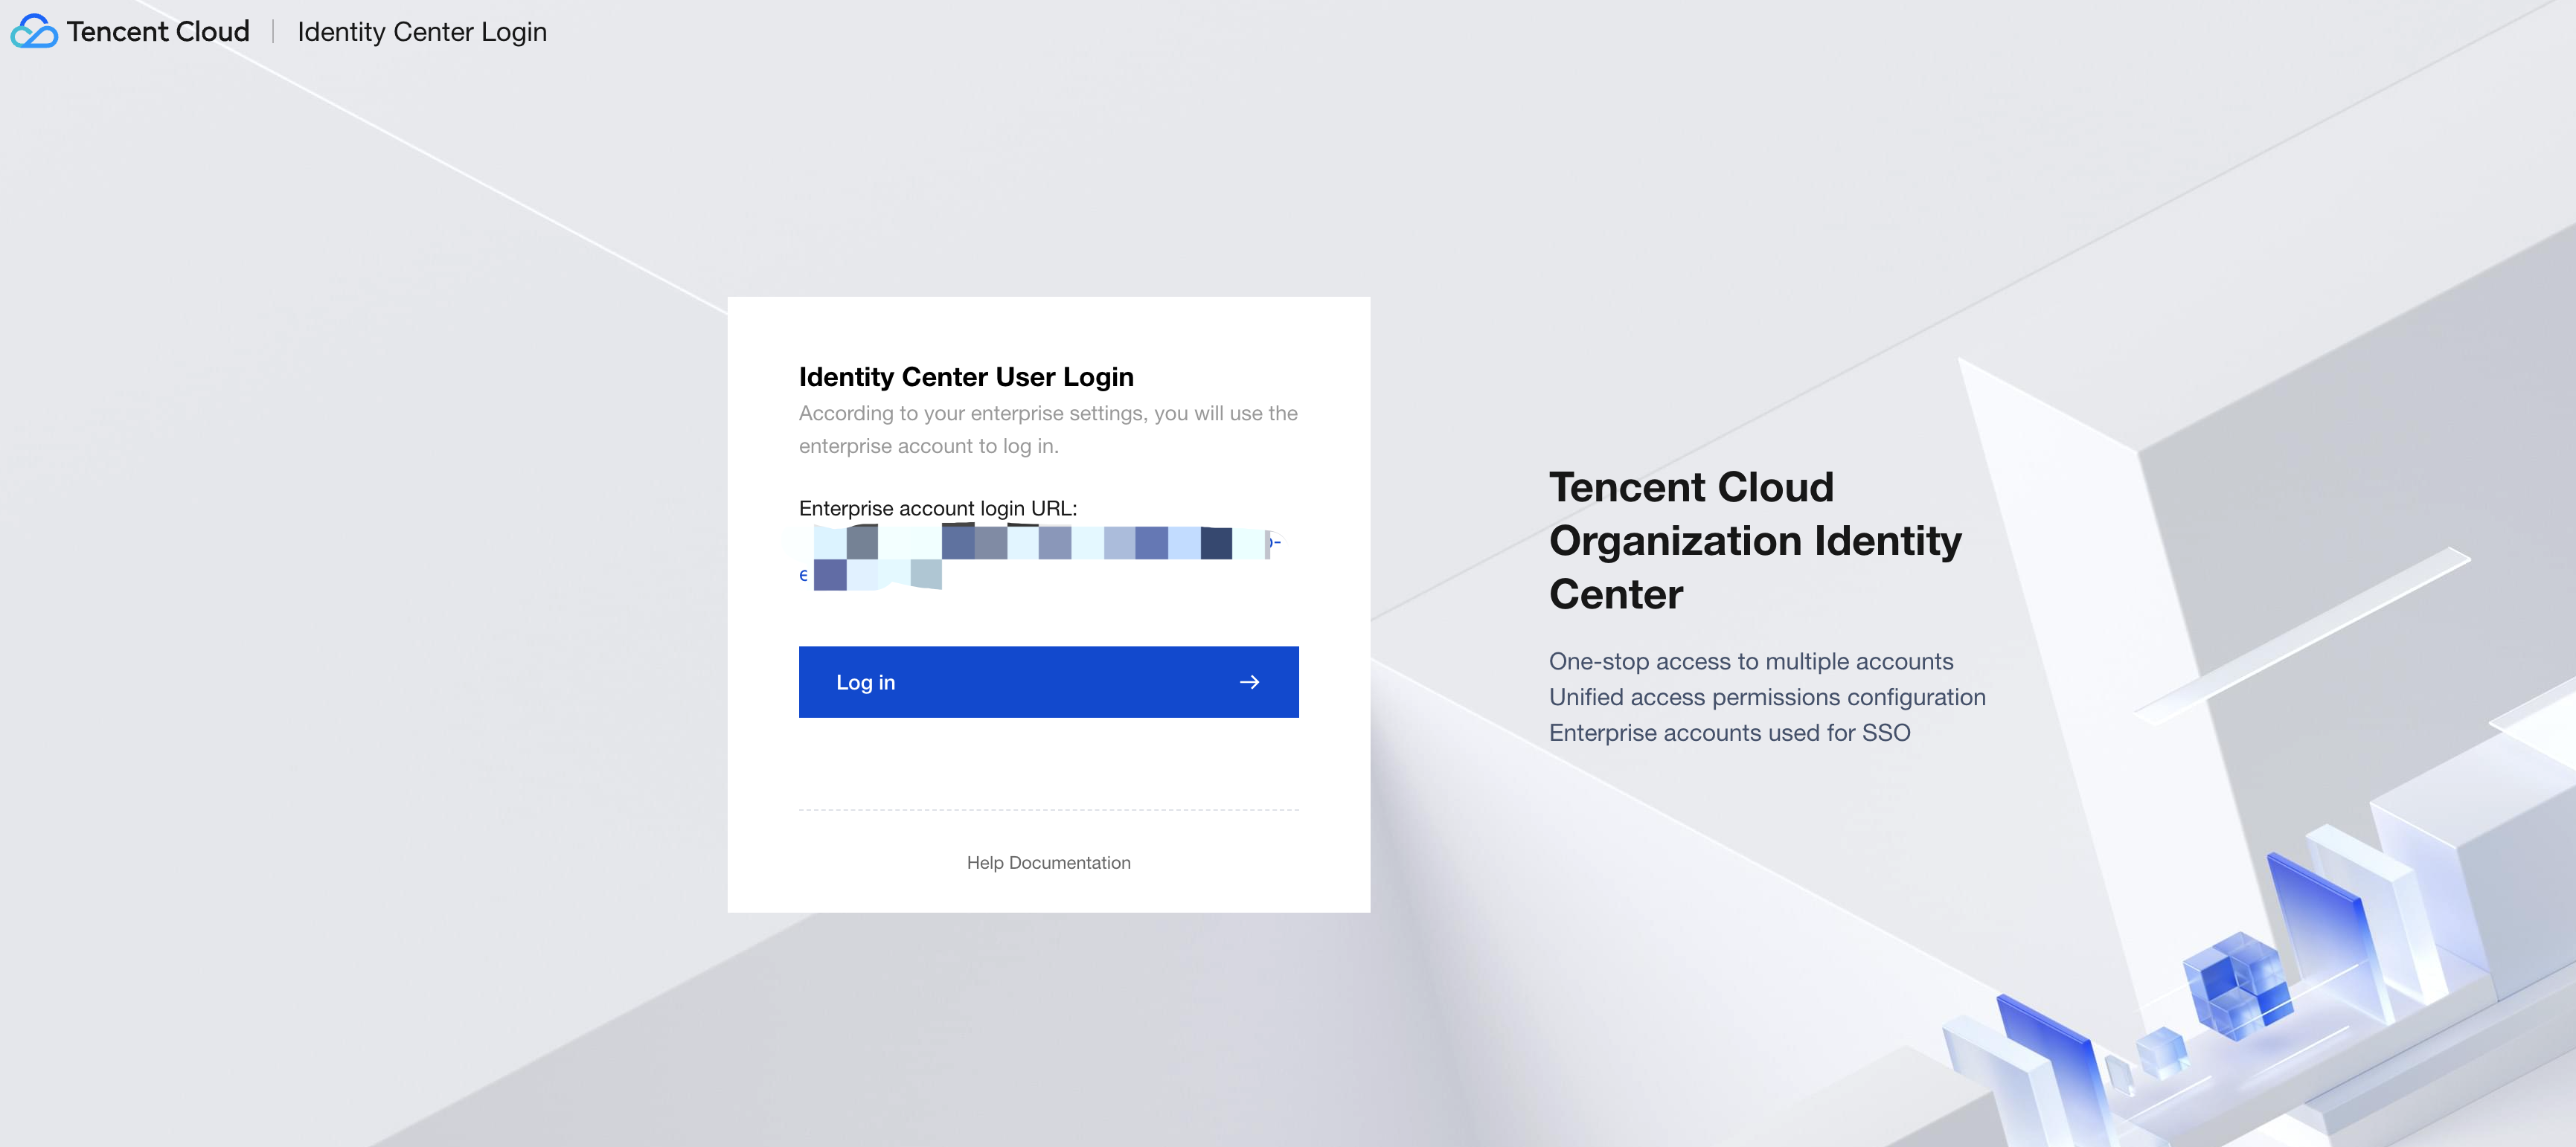This screenshot has height=1147, width=2576.
Task: Open the Help Documentation link
Action: pos(1048,862)
